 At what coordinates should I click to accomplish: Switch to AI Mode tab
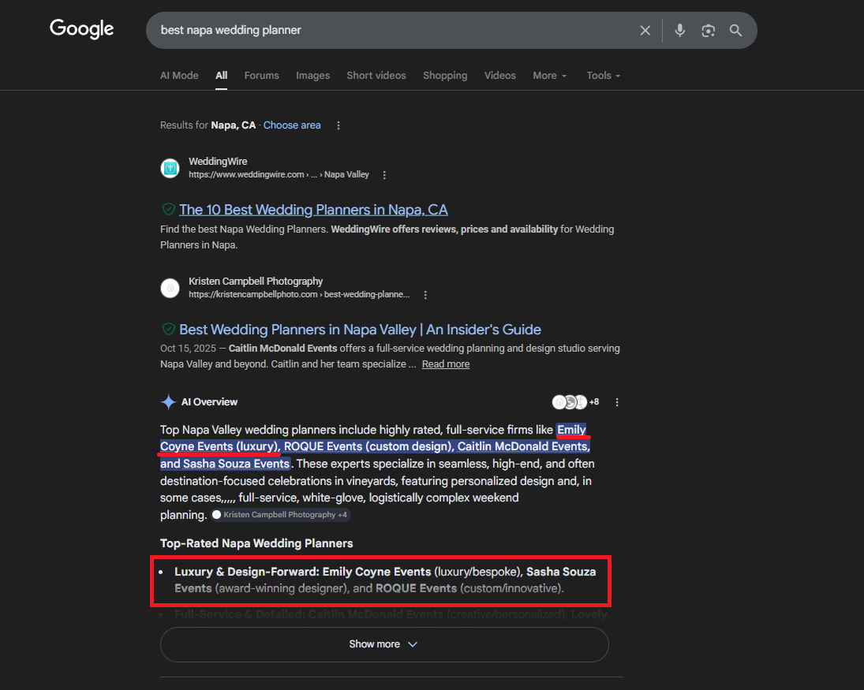point(179,76)
